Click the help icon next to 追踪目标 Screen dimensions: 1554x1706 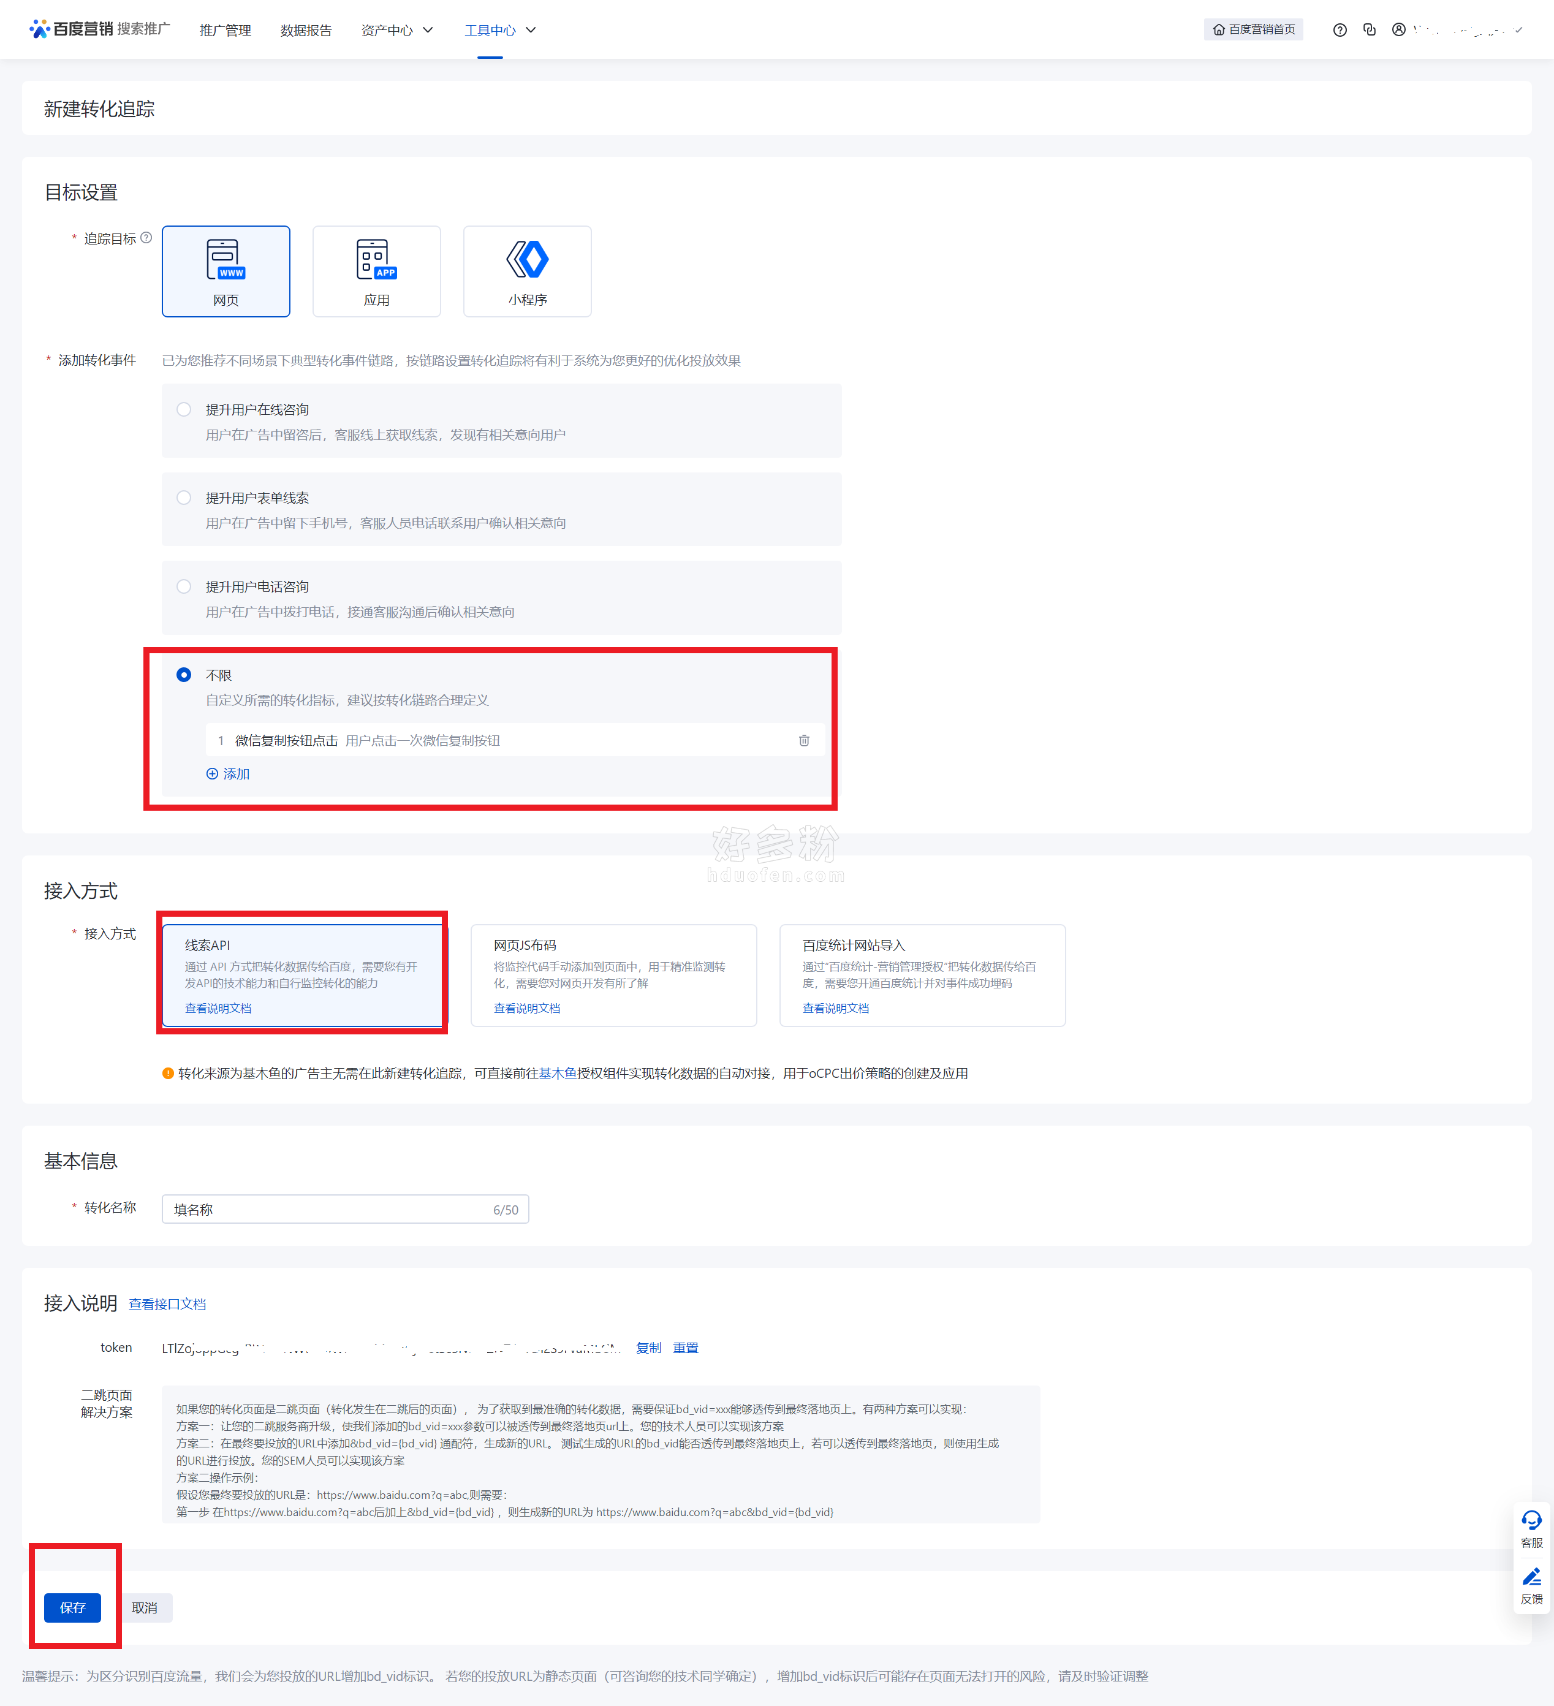pyautogui.click(x=146, y=238)
